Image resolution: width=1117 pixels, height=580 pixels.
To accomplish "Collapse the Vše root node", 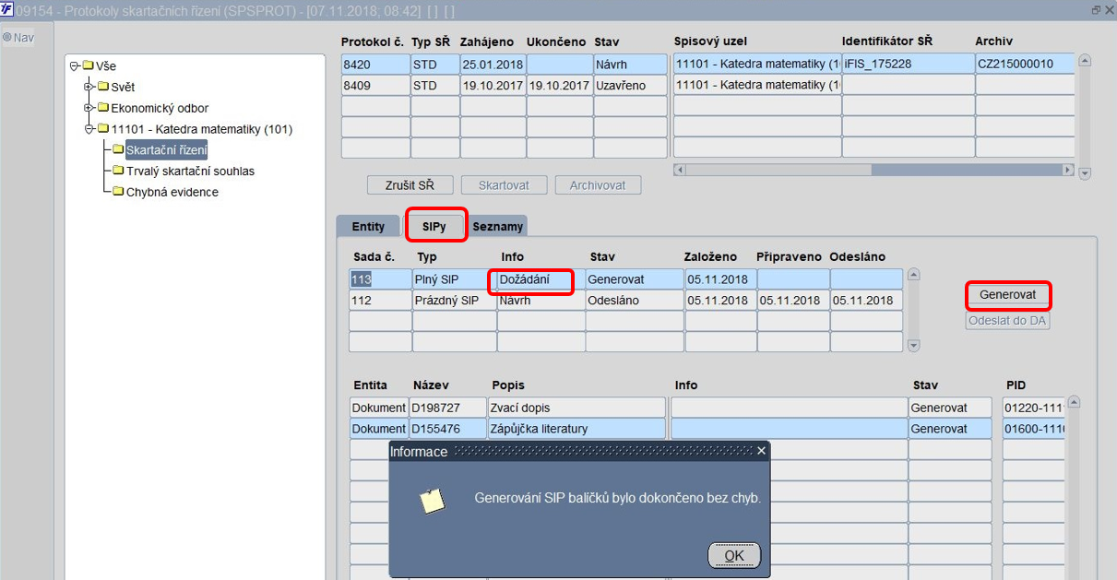I will [74, 65].
